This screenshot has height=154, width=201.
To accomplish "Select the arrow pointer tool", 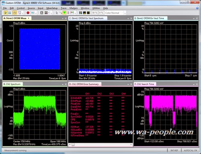I will 57,13.
